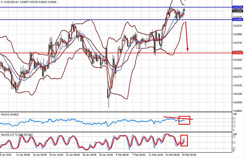Image resolution: width=244 pixels, height=158 pixels.
Task: Select the red rectangle in Stochastic panel
Action: (x=184, y=141)
